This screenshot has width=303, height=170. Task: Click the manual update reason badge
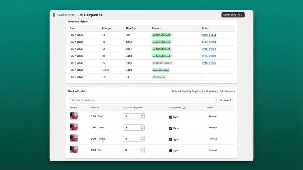[161, 70]
